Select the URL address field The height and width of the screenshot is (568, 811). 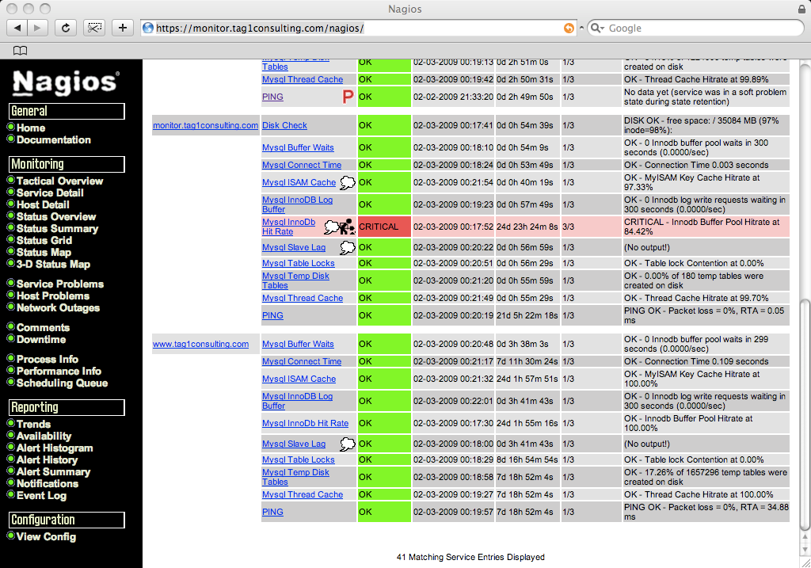(359, 28)
